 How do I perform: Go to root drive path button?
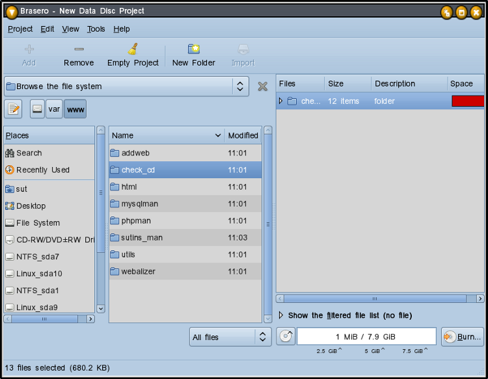point(37,109)
